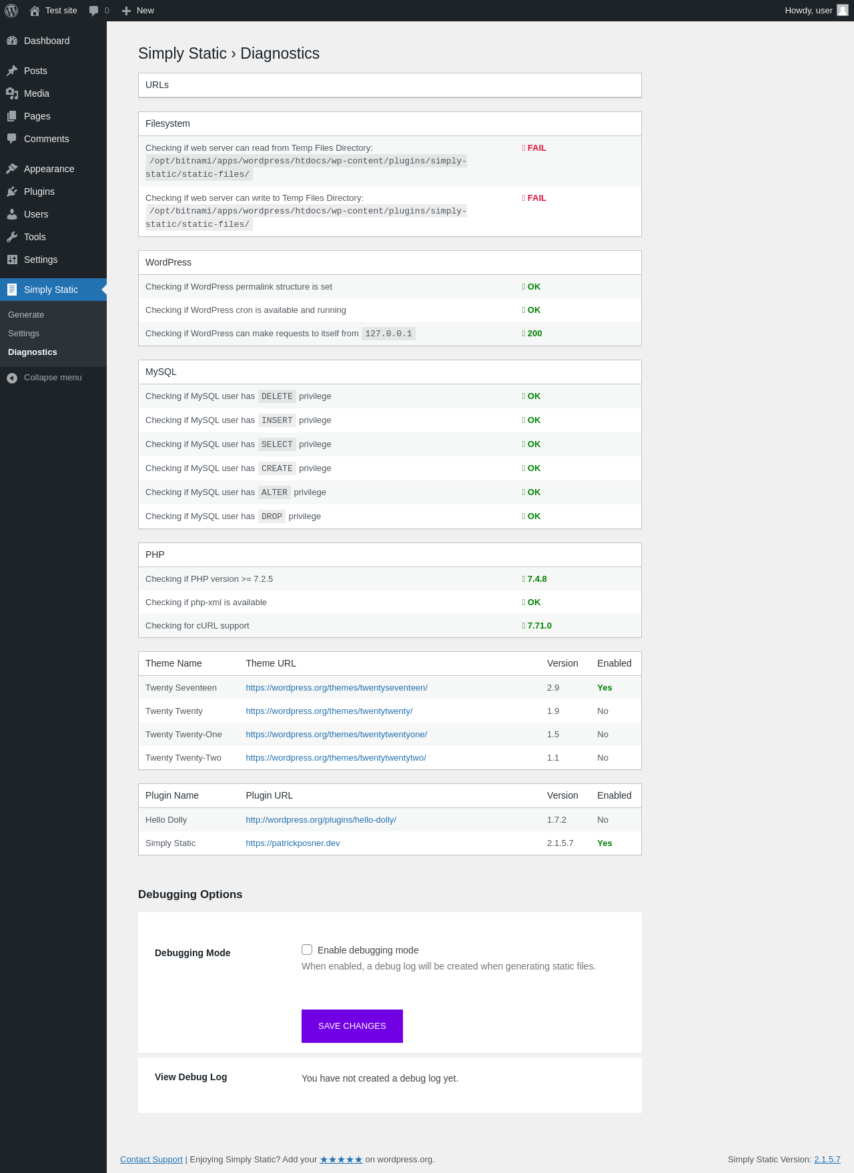Open the Dashboard menu
The height and width of the screenshot is (1173, 854).
coord(53,41)
